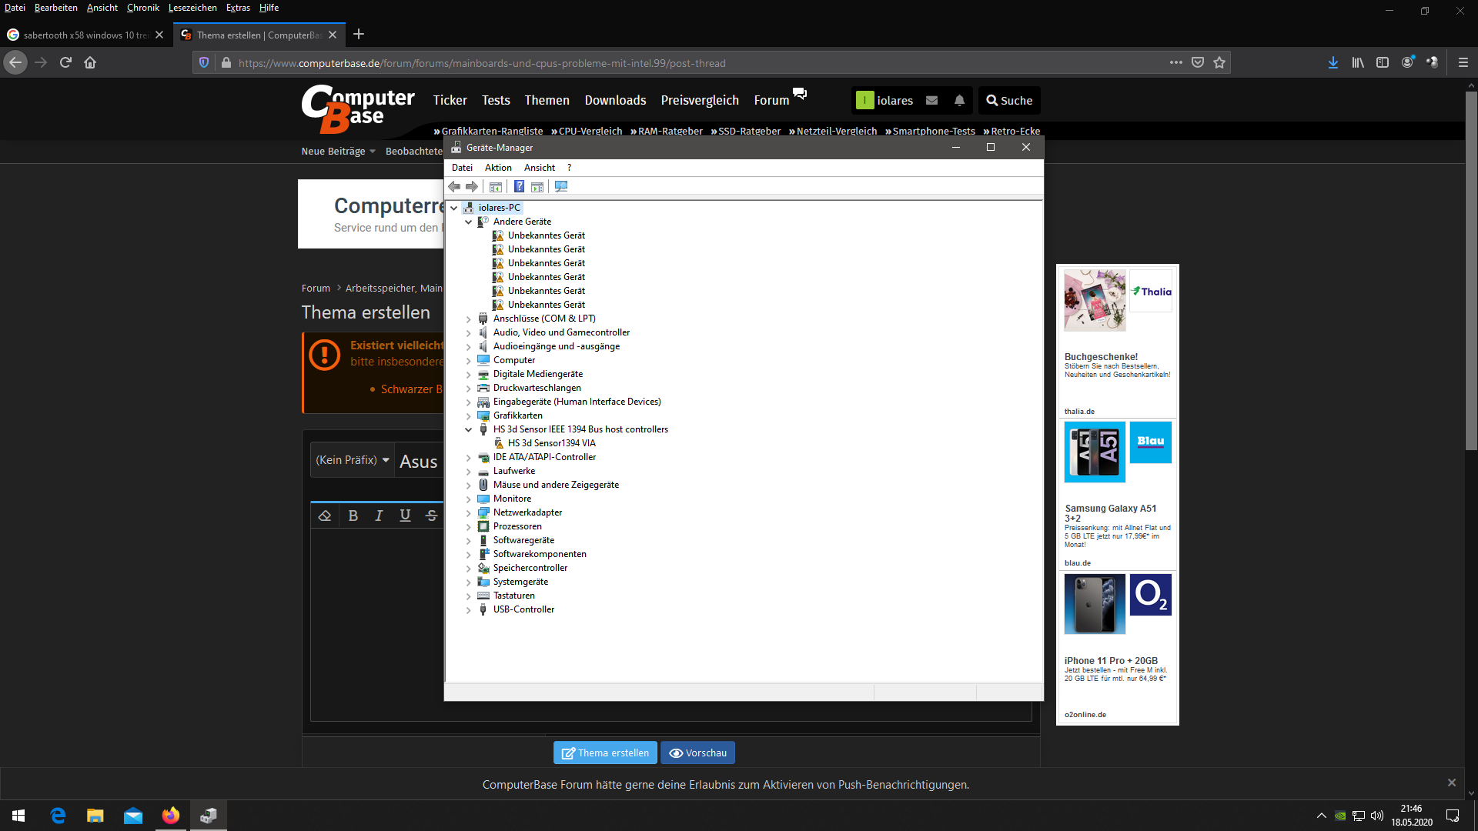Click the help icon in Geräte-Manager toolbar
This screenshot has width=1478, height=831.
click(519, 187)
